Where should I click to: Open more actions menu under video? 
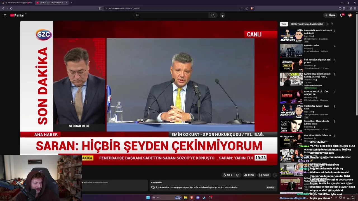(275, 175)
